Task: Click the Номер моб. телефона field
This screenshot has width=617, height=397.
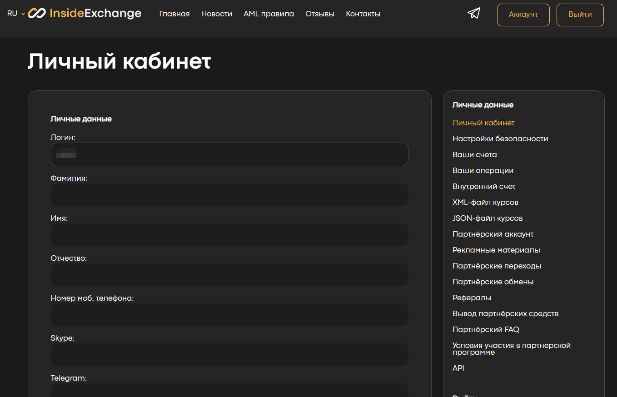Action: click(x=229, y=315)
